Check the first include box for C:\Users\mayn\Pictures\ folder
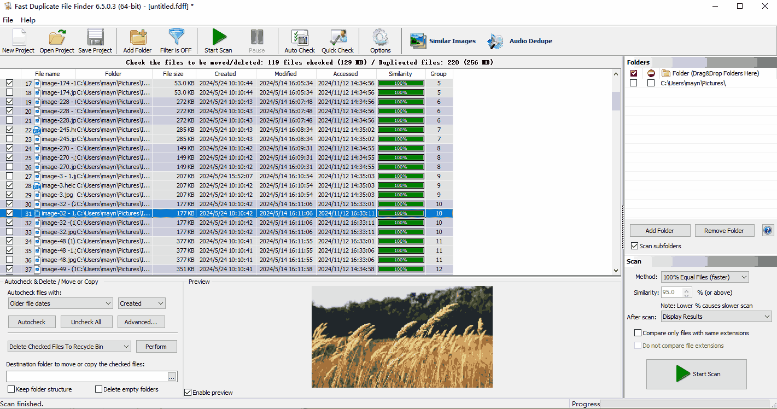The image size is (777, 409). [633, 83]
